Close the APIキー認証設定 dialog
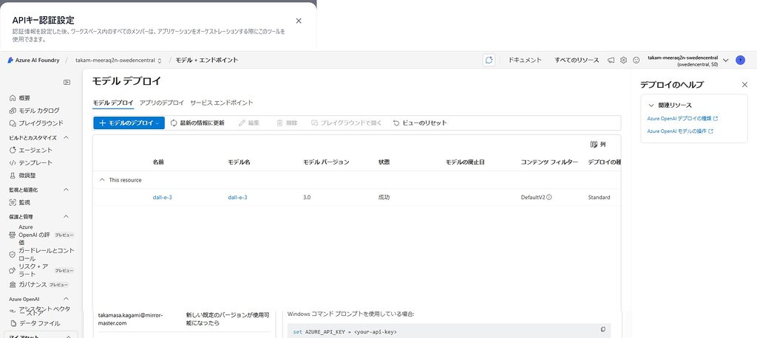 [x=299, y=21]
